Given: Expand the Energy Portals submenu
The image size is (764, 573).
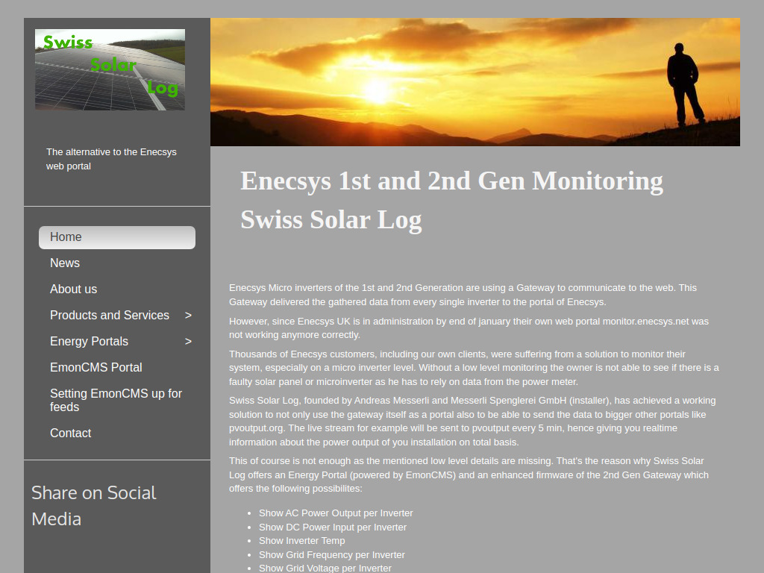Looking at the screenshot, I should coord(187,341).
